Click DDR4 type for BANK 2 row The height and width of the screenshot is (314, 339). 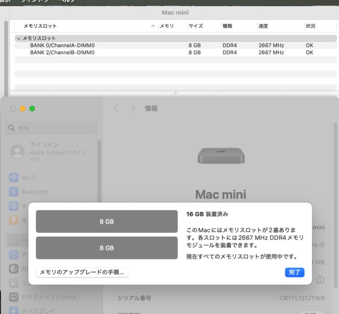click(230, 53)
